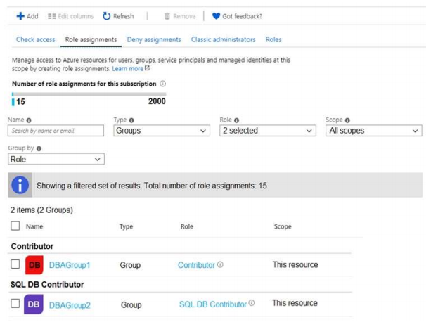Screen dimensions: 438x334
Task: Click 'This resource' in DBAGroup1 row
Action: pyautogui.click(x=295, y=265)
